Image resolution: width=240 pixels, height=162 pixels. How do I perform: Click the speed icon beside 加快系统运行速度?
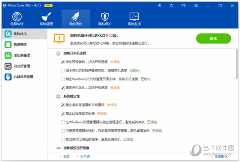(58, 148)
